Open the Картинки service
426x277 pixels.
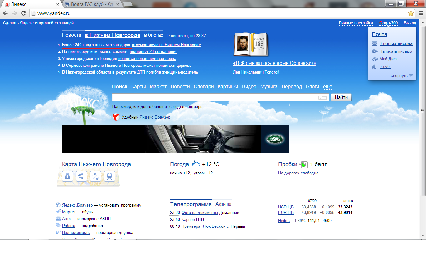pyautogui.click(x=228, y=87)
